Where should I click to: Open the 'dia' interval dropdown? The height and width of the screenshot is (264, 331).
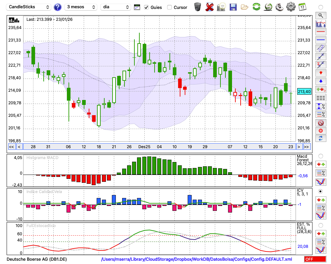116,7
